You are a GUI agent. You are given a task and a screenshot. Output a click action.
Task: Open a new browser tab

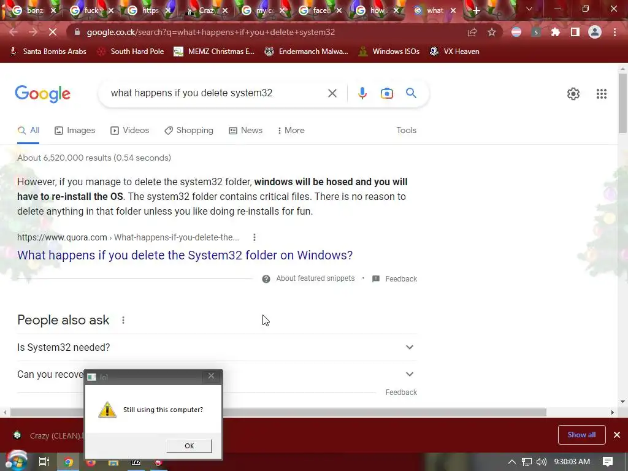pos(476,11)
